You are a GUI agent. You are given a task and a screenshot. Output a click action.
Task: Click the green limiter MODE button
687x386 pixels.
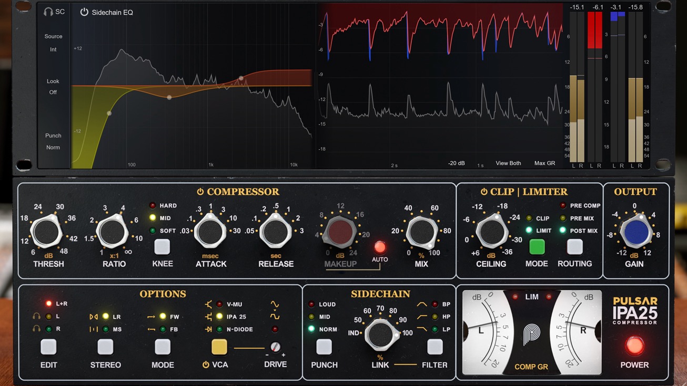pyautogui.click(x=537, y=246)
